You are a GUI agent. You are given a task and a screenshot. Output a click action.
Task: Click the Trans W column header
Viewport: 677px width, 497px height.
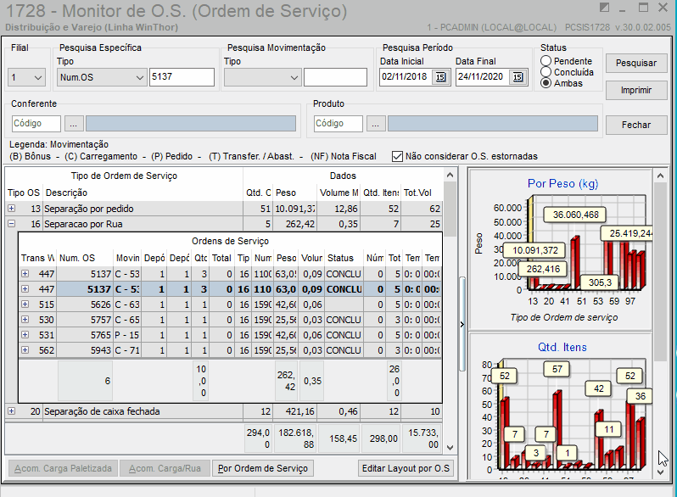(37, 258)
